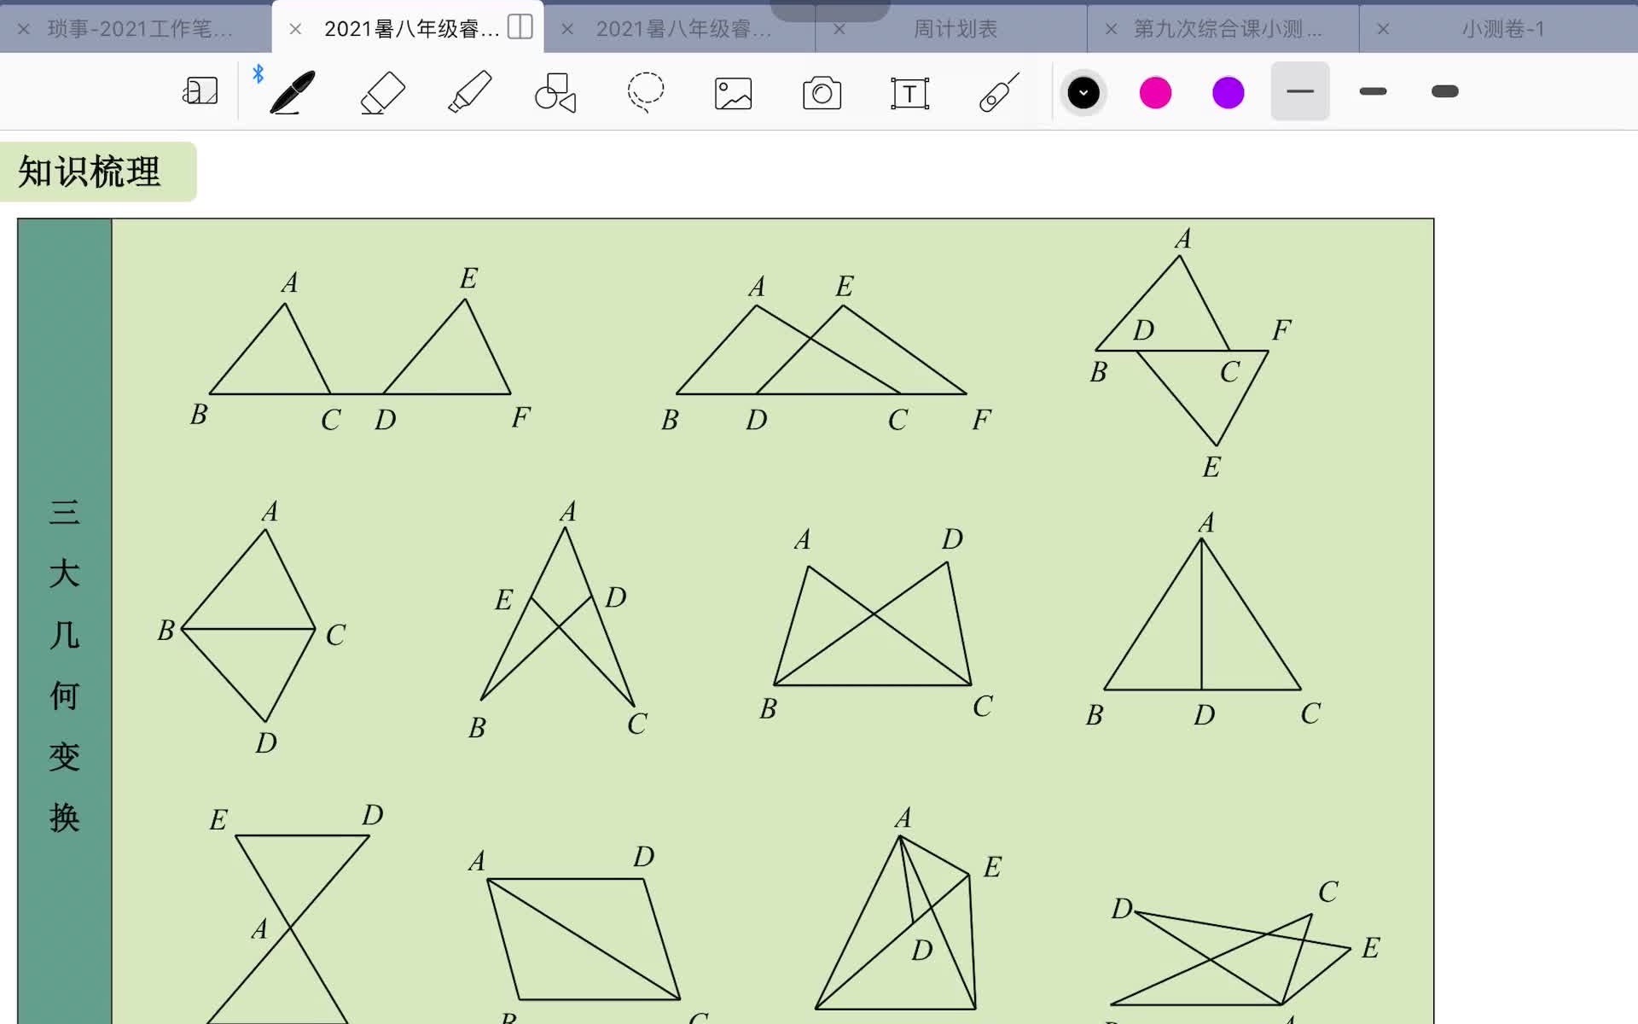Image resolution: width=1638 pixels, height=1024 pixels.
Task: Open the black color dropdown options
Action: pos(1083,92)
